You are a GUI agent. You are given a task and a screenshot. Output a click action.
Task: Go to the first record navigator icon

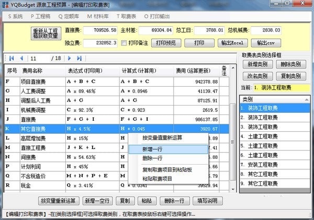point(12,58)
